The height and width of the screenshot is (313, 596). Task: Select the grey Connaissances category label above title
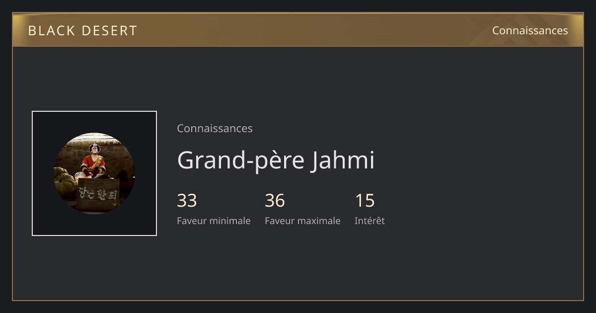(215, 128)
